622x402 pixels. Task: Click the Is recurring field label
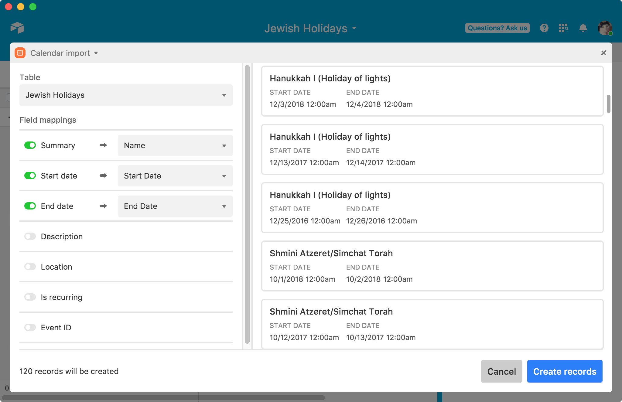coord(62,297)
